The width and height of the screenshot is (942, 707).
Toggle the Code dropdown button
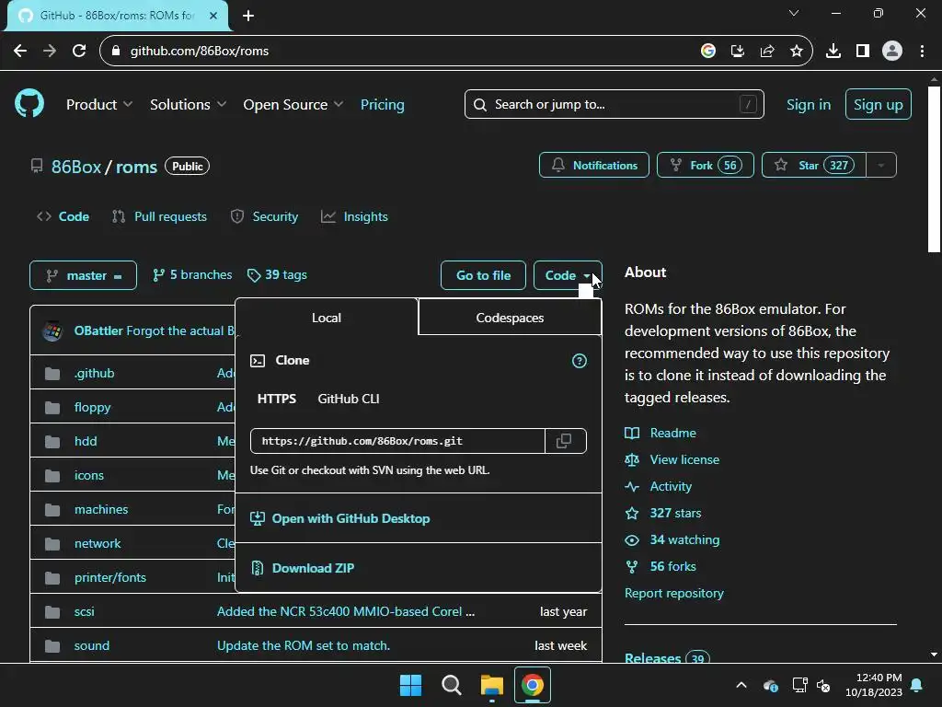568,275
